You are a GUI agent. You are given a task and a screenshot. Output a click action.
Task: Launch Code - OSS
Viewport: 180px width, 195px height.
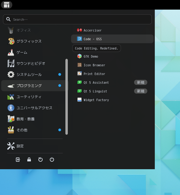click(112, 39)
